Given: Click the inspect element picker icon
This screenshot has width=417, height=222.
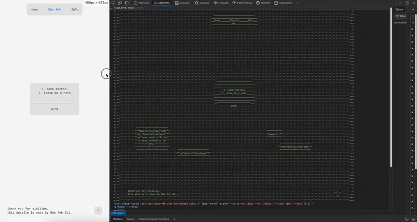Looking at the screenshot, I should coord(113,3).
